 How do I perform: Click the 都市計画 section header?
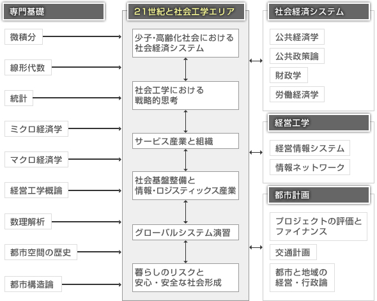(x=319, y=195)
